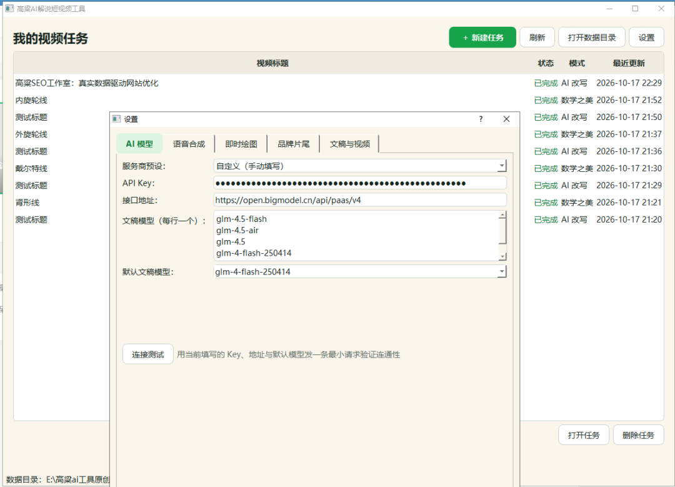This screenshot has width=675, height=487.
Task: Open the 打开数据目录 button
Action: tap(592, 38)
